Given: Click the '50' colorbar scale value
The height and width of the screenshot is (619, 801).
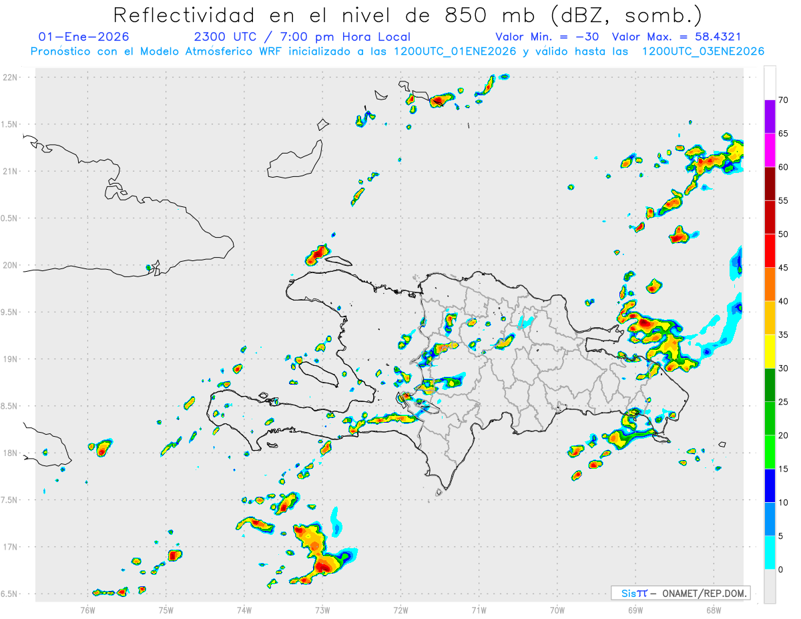Looking at the screenshot, I should click(783, 234).
